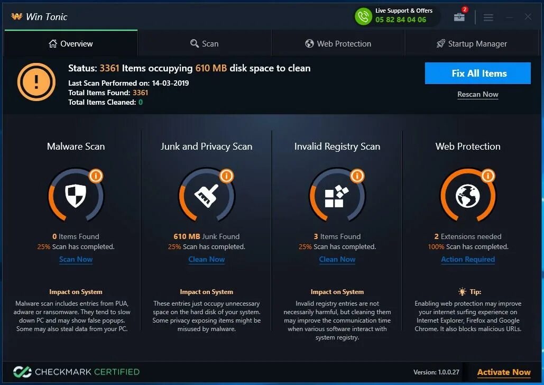Click the Junk and Privacy Scan heading

point(206,146)
